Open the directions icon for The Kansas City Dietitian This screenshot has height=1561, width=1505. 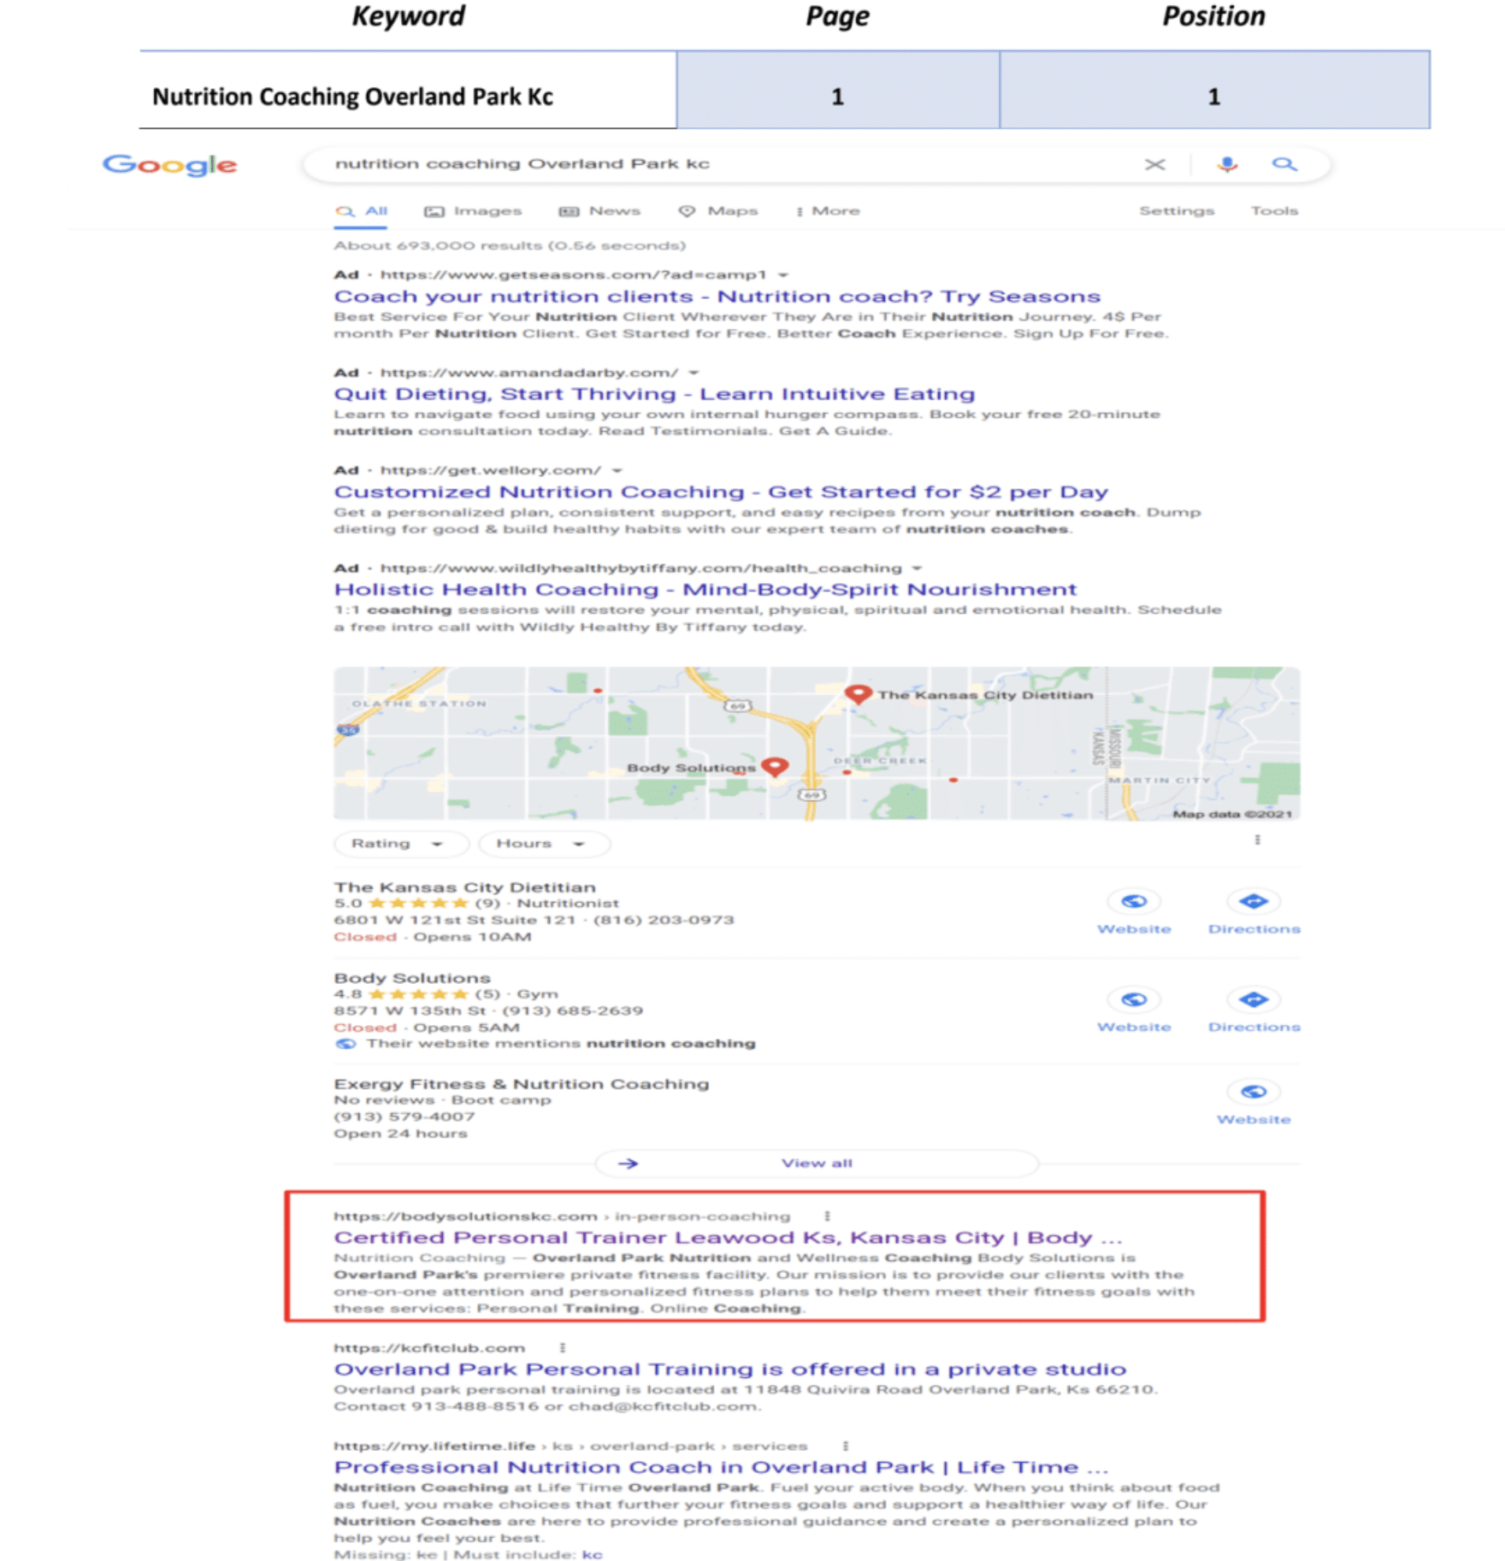pyautogui.click(x=1254, y=902)
